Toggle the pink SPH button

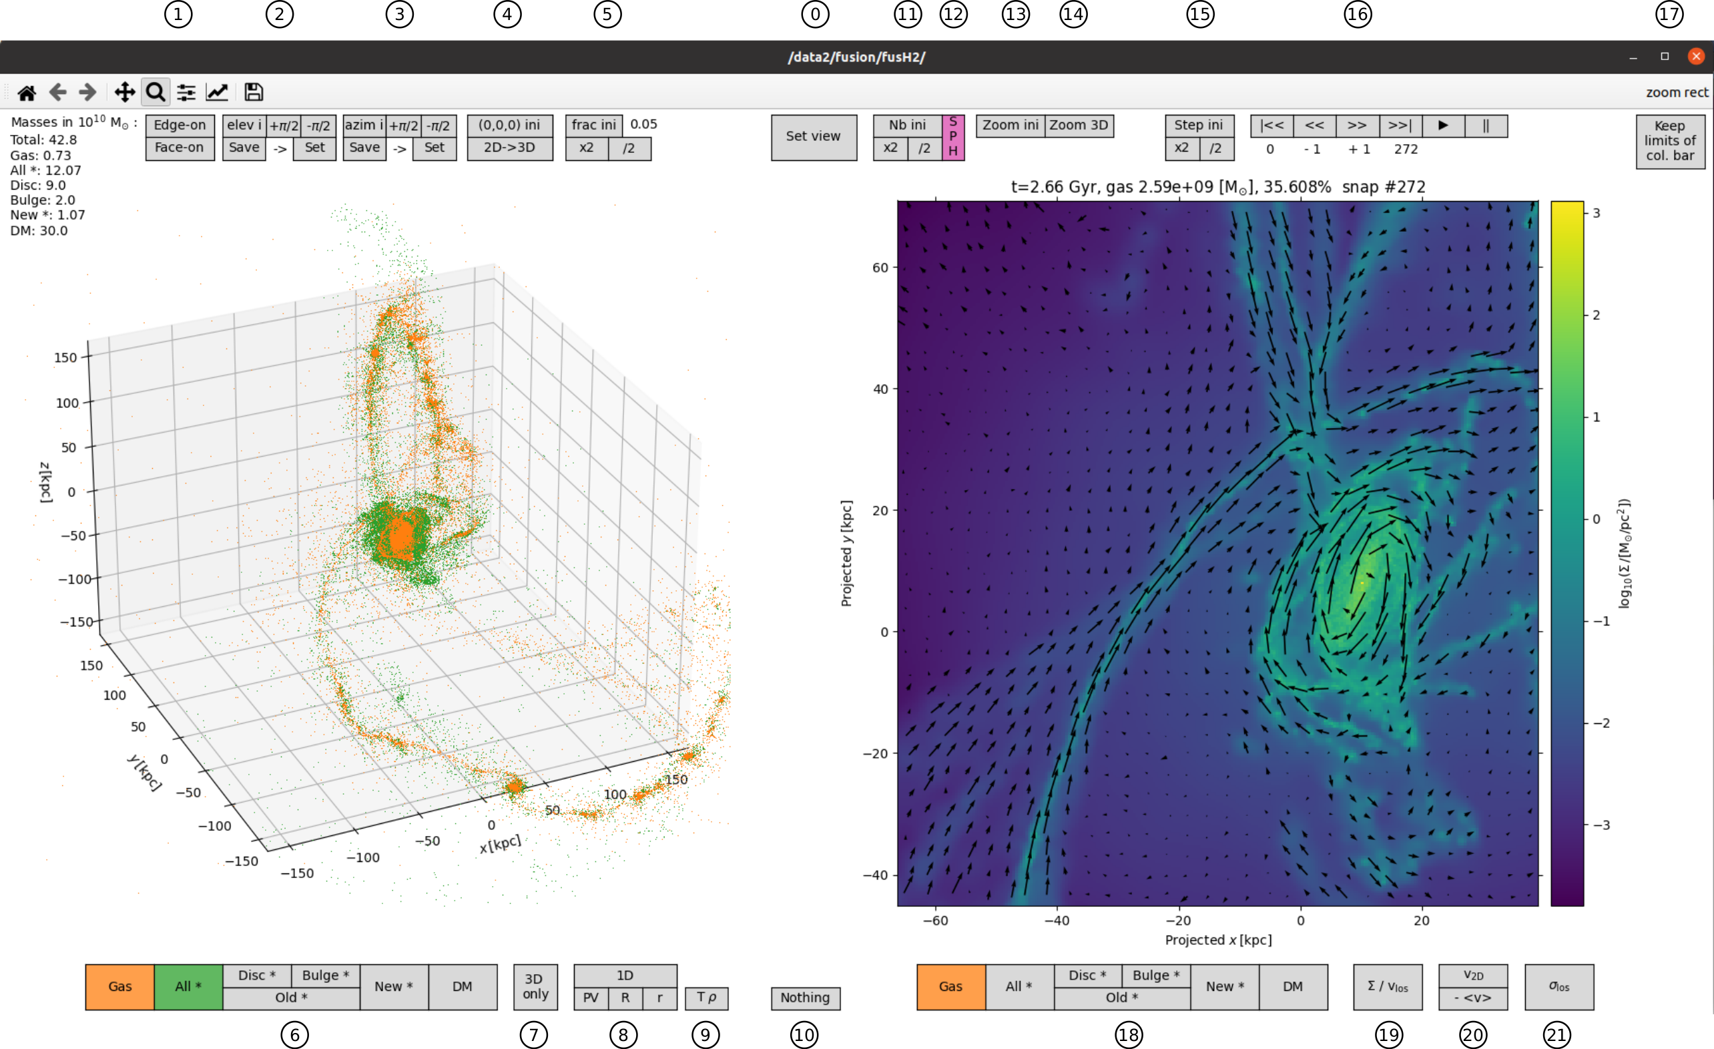point(953,137)
